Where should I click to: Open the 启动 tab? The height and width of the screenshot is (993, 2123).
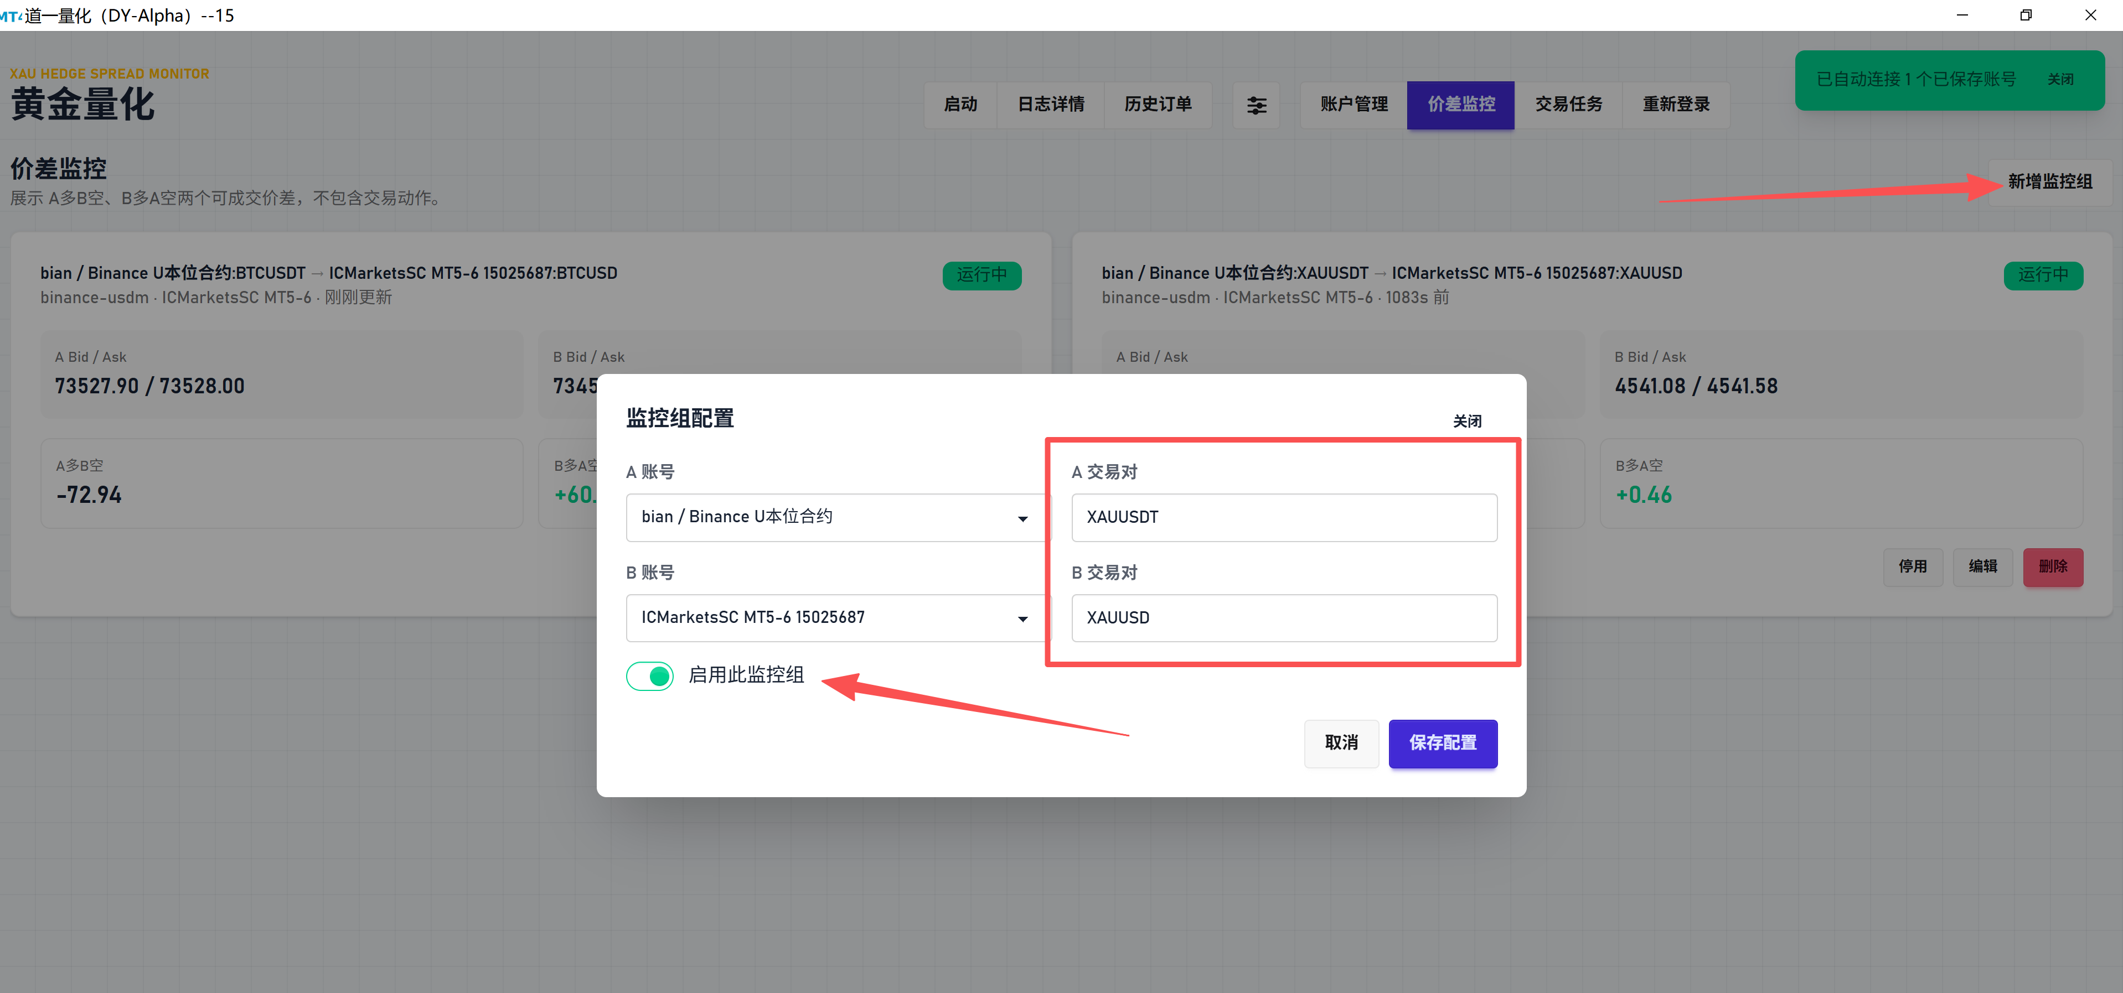coord(960,105)
